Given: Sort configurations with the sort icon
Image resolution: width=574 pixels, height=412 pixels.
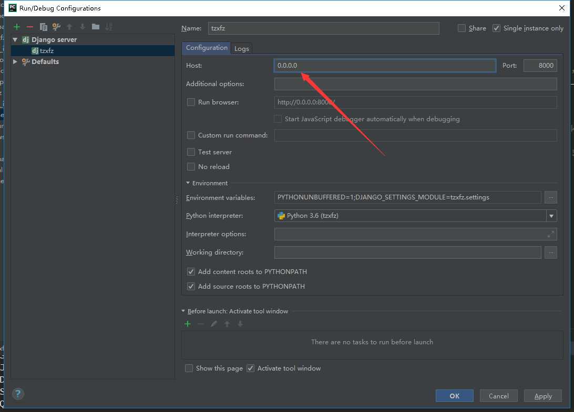Looking at the screenshot, I should coord(109,27).
